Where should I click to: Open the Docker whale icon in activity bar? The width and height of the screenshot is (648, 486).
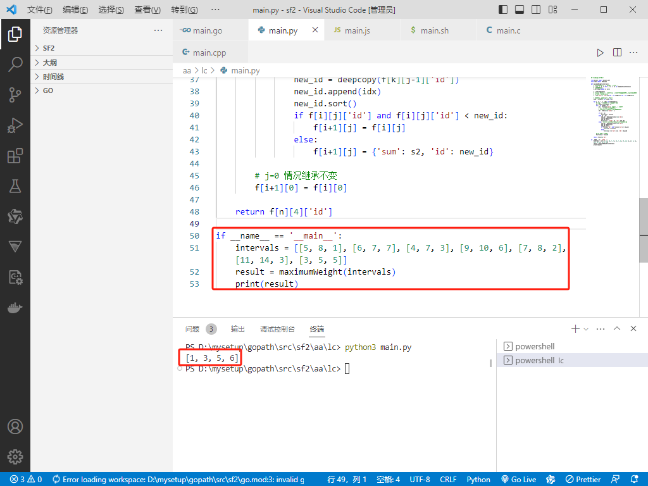15,308
